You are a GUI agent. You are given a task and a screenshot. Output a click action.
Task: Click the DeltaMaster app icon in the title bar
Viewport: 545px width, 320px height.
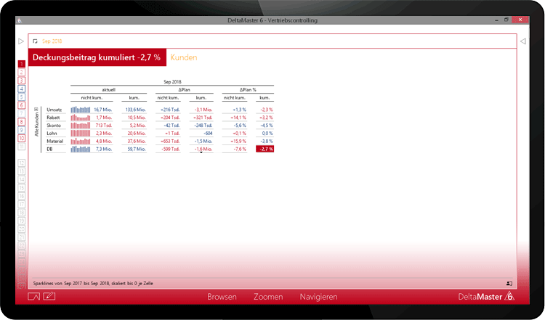coord(20,20)
